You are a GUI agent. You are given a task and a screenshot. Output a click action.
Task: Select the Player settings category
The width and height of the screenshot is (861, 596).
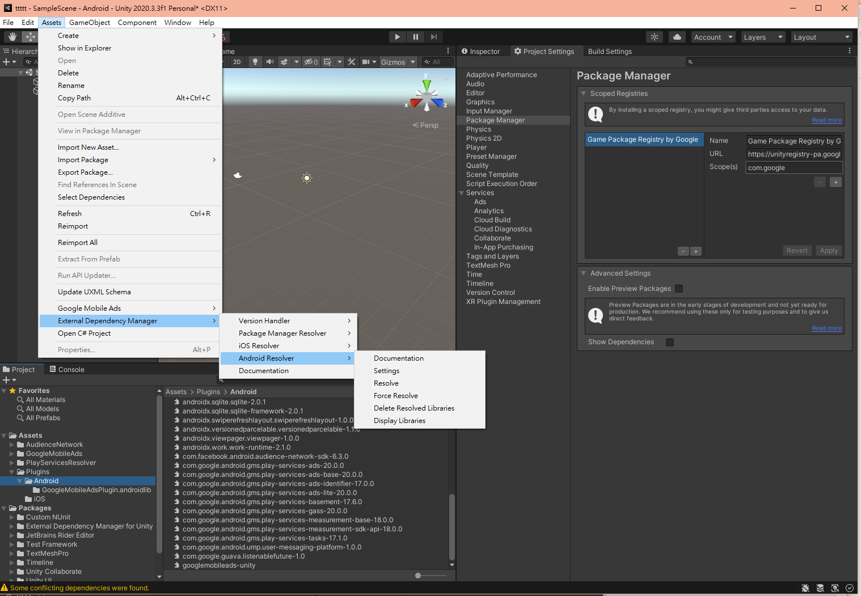coord(476,147)
